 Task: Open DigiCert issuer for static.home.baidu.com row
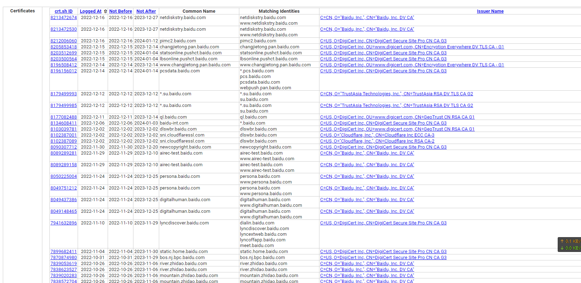[x=383, y=252]
